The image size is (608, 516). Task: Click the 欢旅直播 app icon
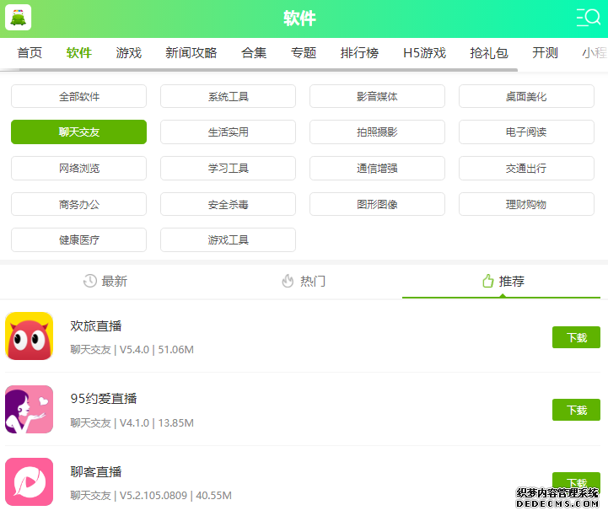(x=29, y=336)
